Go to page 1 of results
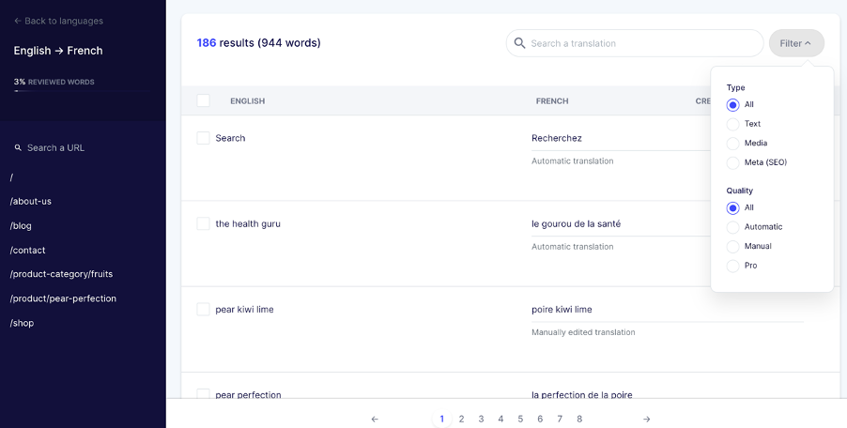The image size is (847, 428). (442, 419)
